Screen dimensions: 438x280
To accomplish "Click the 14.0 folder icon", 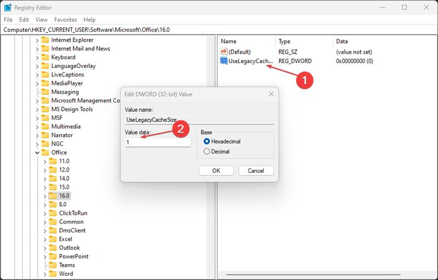I will pyautogui.click(x=53, y=179).
